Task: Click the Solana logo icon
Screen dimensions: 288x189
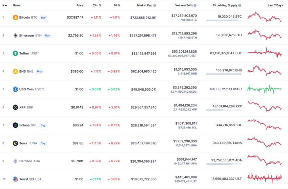Action: [15, 125]
